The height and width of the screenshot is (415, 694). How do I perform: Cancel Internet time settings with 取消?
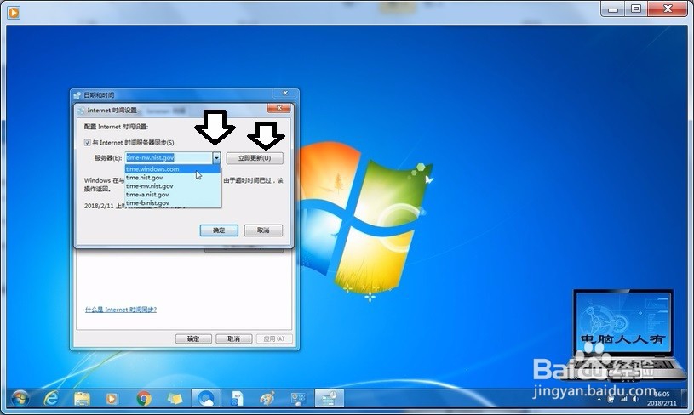click(263, 230)
